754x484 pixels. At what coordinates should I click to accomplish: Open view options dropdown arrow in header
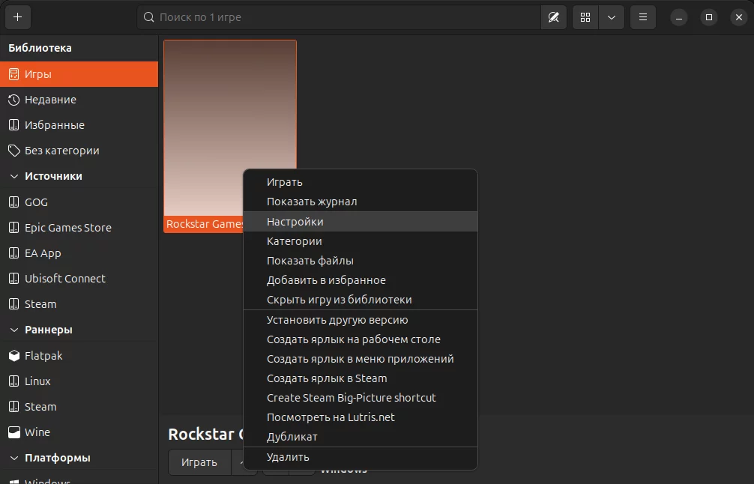pyautogui.click(x=611, y=17)
